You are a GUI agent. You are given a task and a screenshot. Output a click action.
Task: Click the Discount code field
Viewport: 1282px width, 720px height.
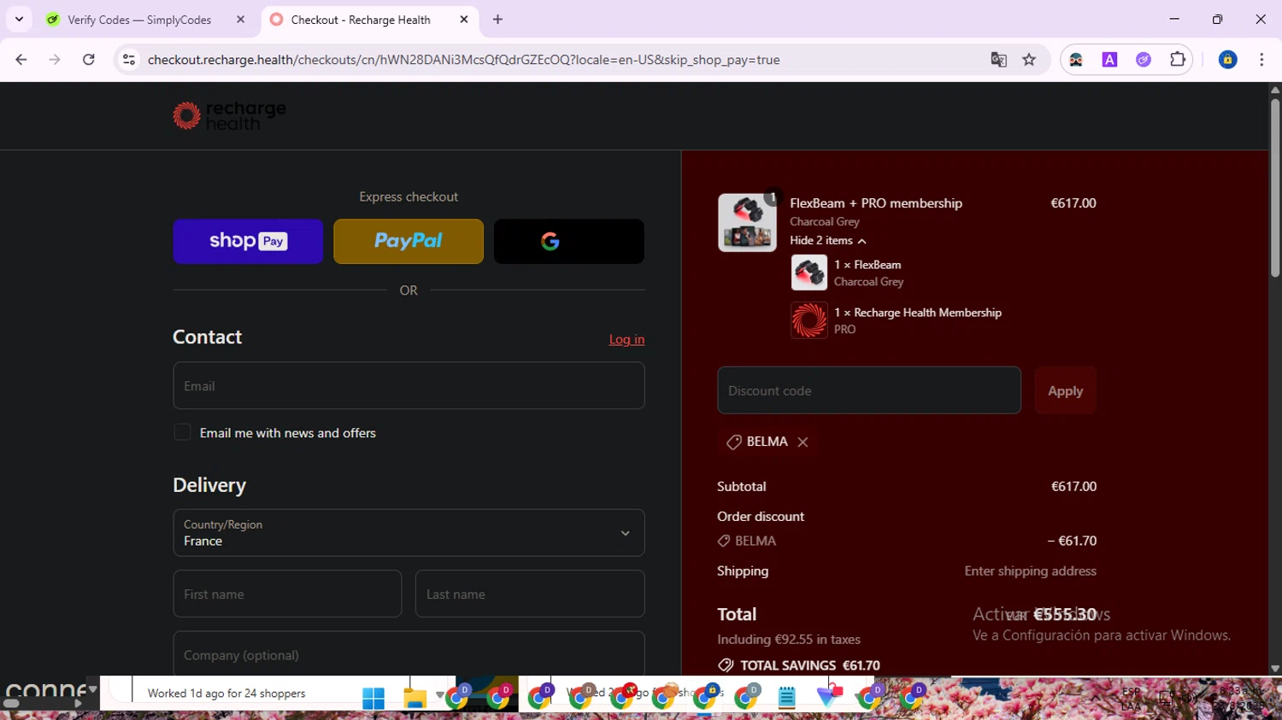click(869, 390)
